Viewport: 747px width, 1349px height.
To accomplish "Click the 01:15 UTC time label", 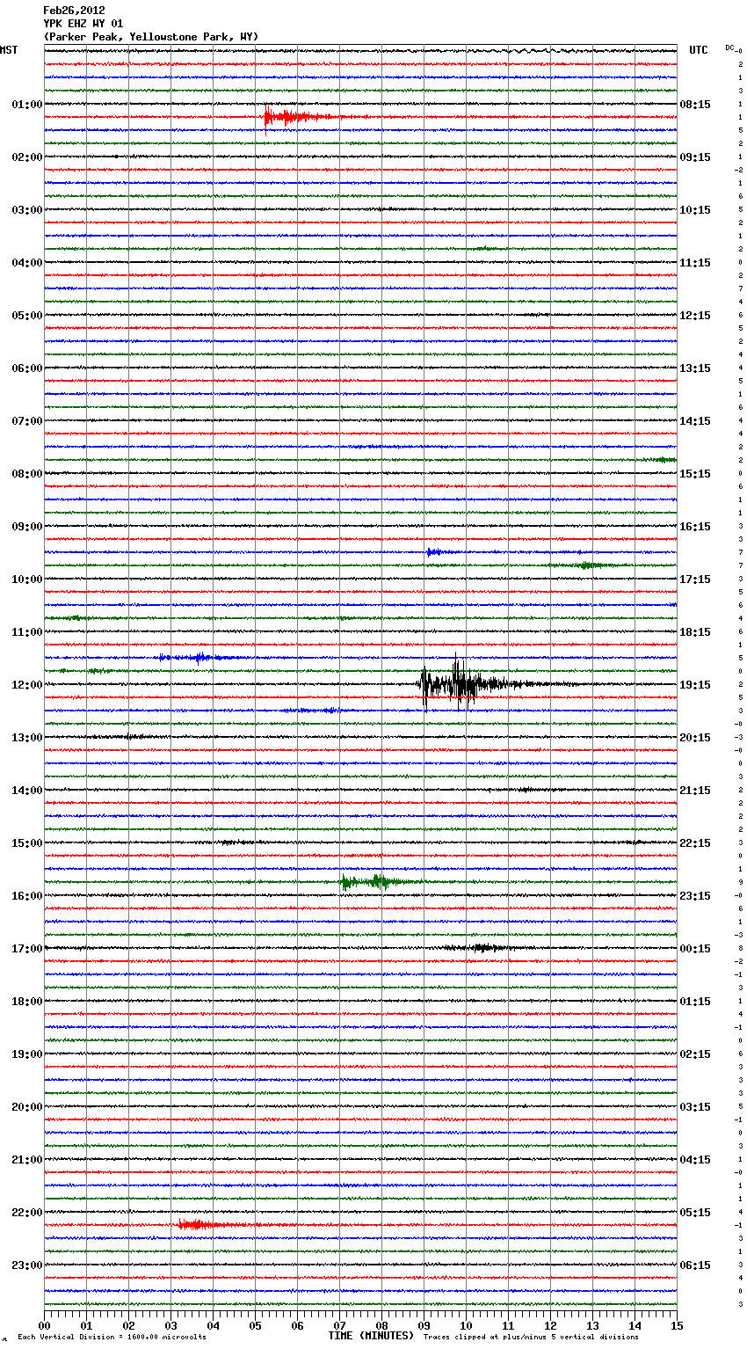I will point(695,1002).
